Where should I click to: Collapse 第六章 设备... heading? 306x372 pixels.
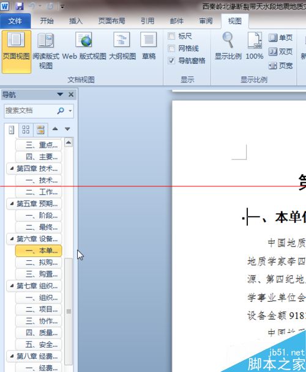12,239
